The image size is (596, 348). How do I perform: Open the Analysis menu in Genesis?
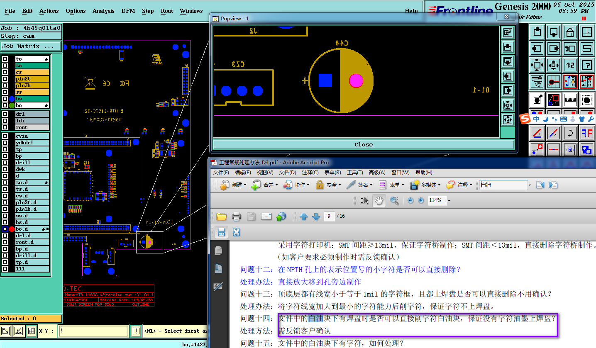pyautogui.click(x=103, y=11)
